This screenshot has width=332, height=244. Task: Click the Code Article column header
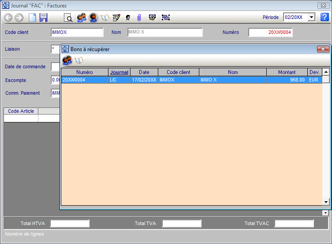coord(21,111)
